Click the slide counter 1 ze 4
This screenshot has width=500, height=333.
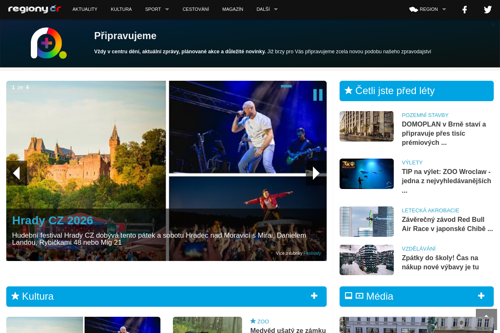tap(20, 87)
